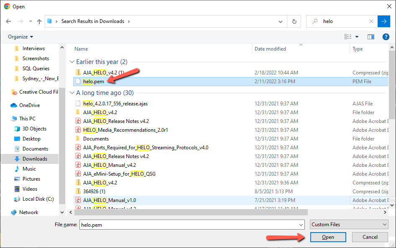
Task: Click the Up one level arrow
Action: (x=39, y=21)
